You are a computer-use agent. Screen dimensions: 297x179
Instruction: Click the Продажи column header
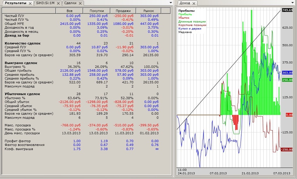click(123, 11)
